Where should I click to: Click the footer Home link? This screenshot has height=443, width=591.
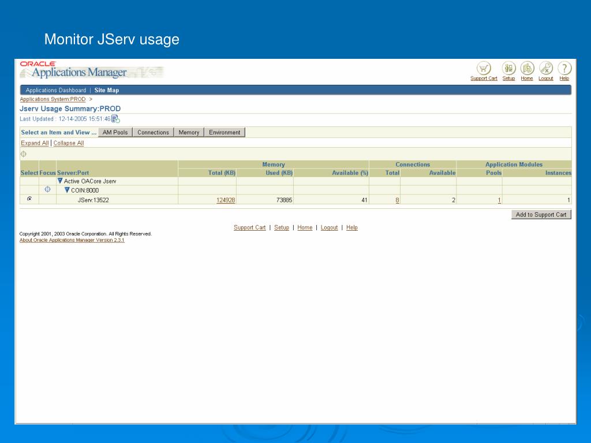(305, 227)
